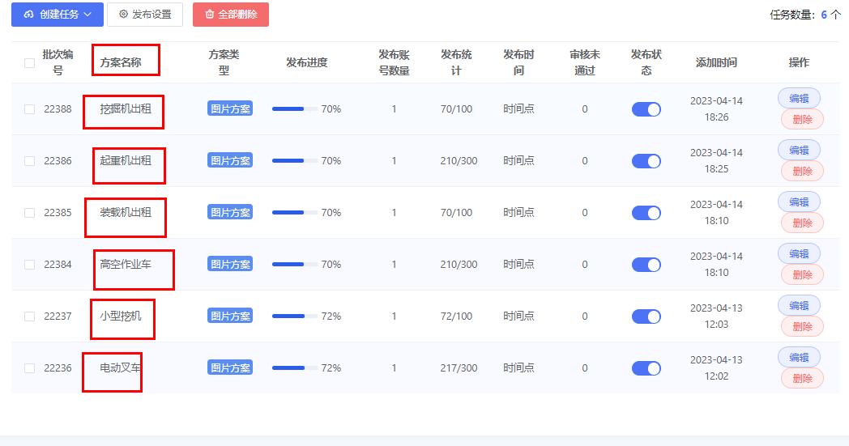Turn off publish status for 小型挖机
The image size is (849, 446).
click(646, 316)
